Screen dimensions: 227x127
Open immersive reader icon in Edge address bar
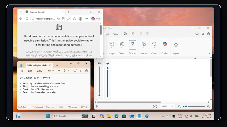pos(63,19)
